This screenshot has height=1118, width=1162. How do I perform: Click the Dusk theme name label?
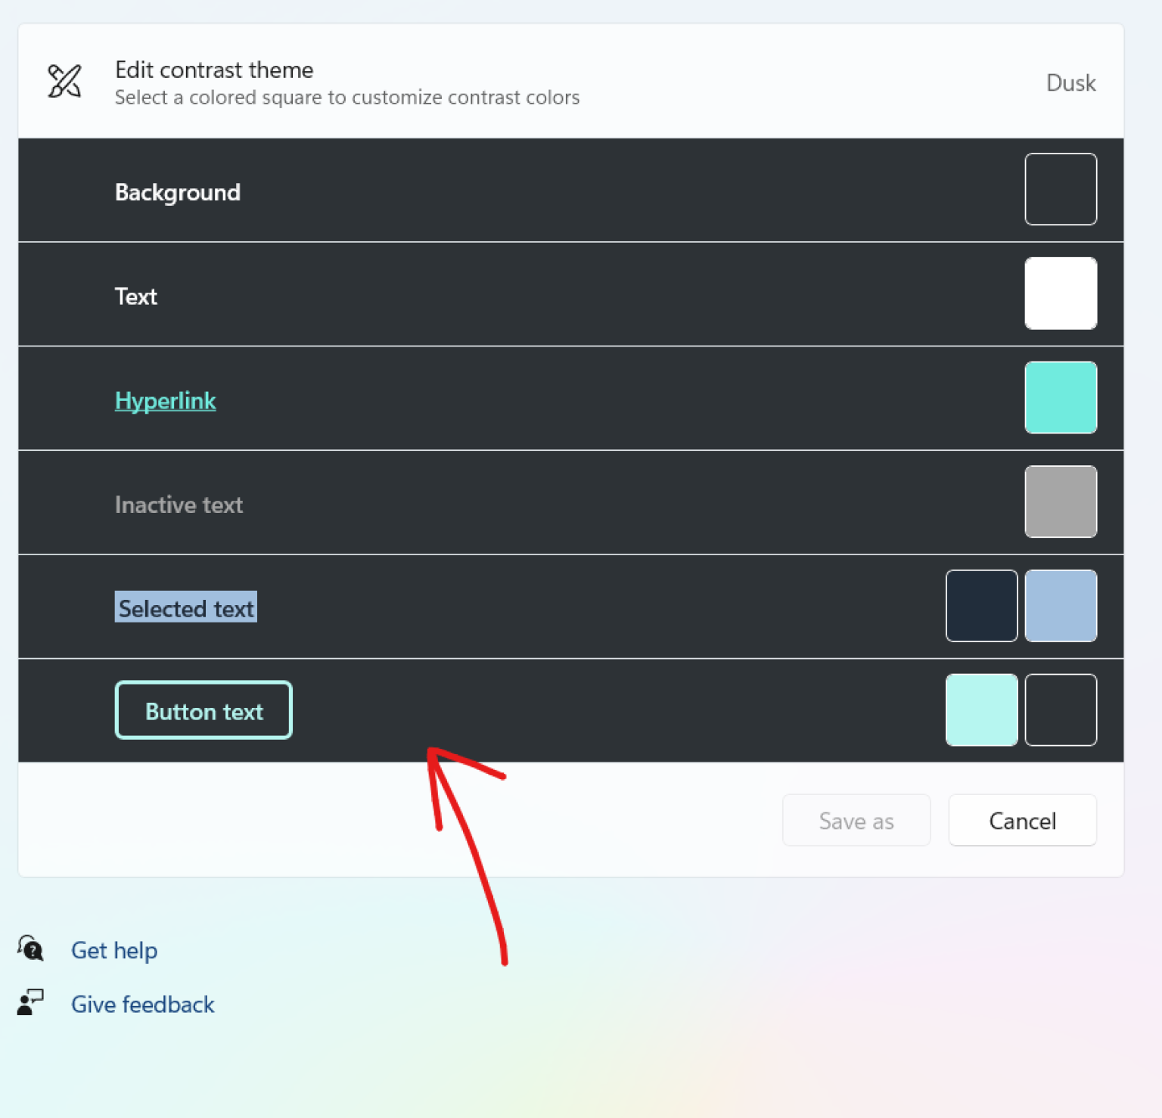pos(1070,82)
